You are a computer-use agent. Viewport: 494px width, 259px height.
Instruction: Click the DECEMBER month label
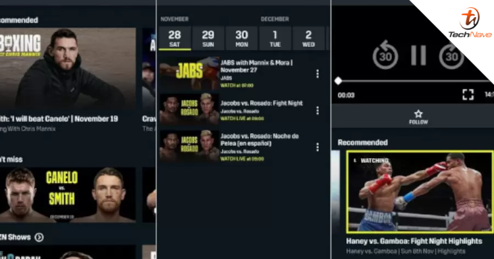point(275,19)
